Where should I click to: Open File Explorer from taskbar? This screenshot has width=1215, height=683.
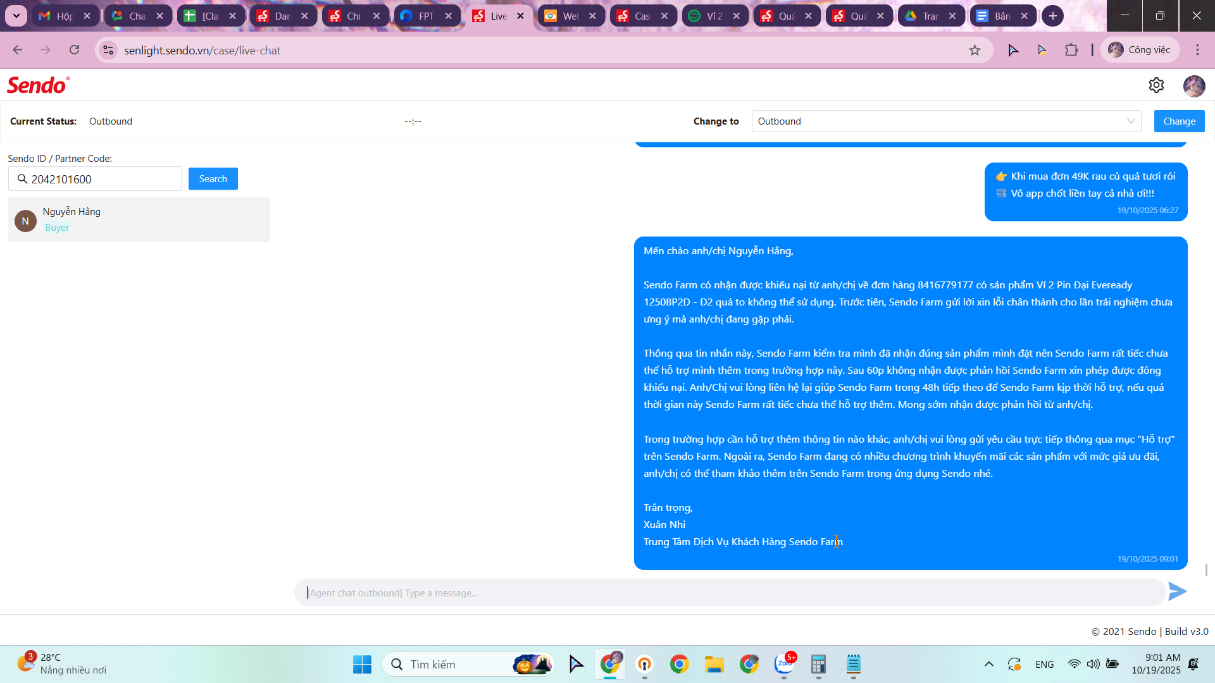[x=714, y=665]
